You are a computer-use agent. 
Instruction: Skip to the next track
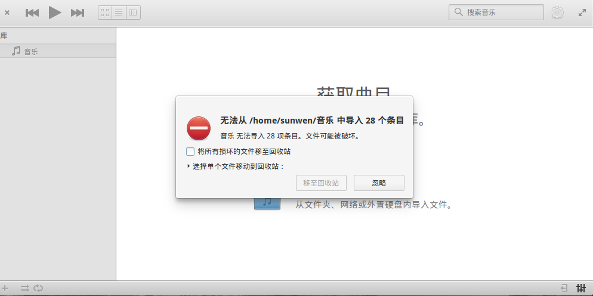point(78,13)
